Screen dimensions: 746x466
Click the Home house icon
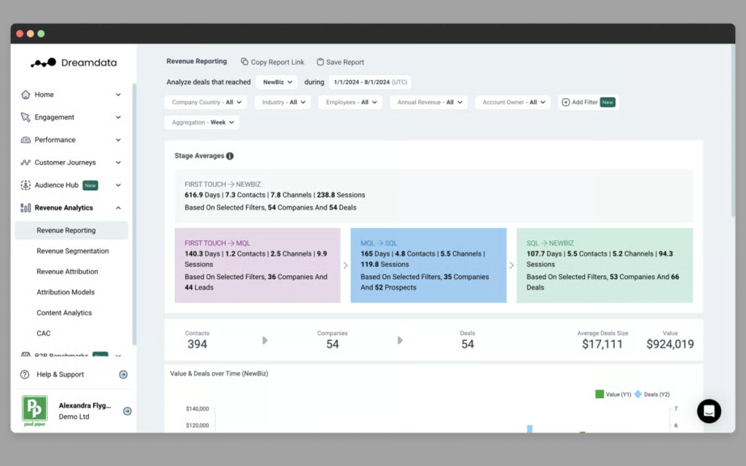pos(25,95)
